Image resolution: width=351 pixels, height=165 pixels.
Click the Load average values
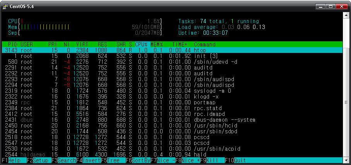(243, 27)
